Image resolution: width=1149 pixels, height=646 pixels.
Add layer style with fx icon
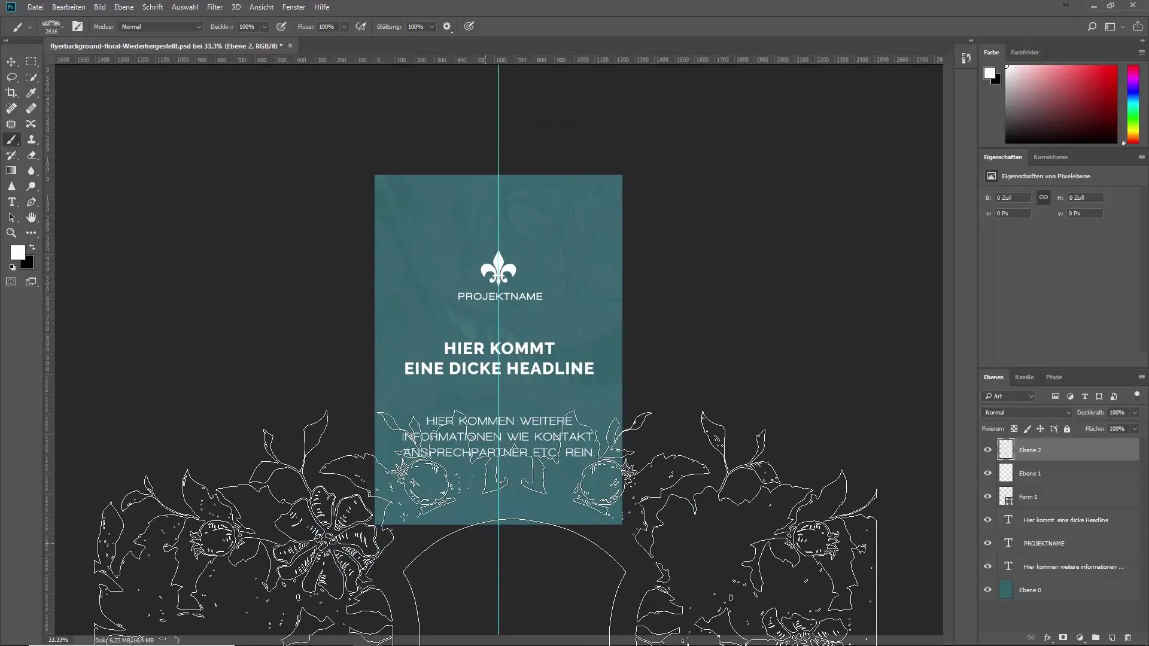(x=1047, y=638)
